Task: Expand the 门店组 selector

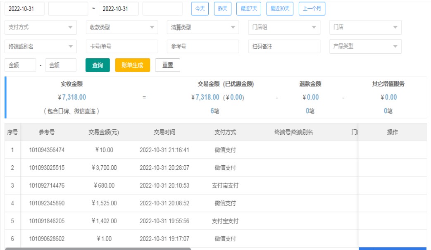Action: click(284, 27)
